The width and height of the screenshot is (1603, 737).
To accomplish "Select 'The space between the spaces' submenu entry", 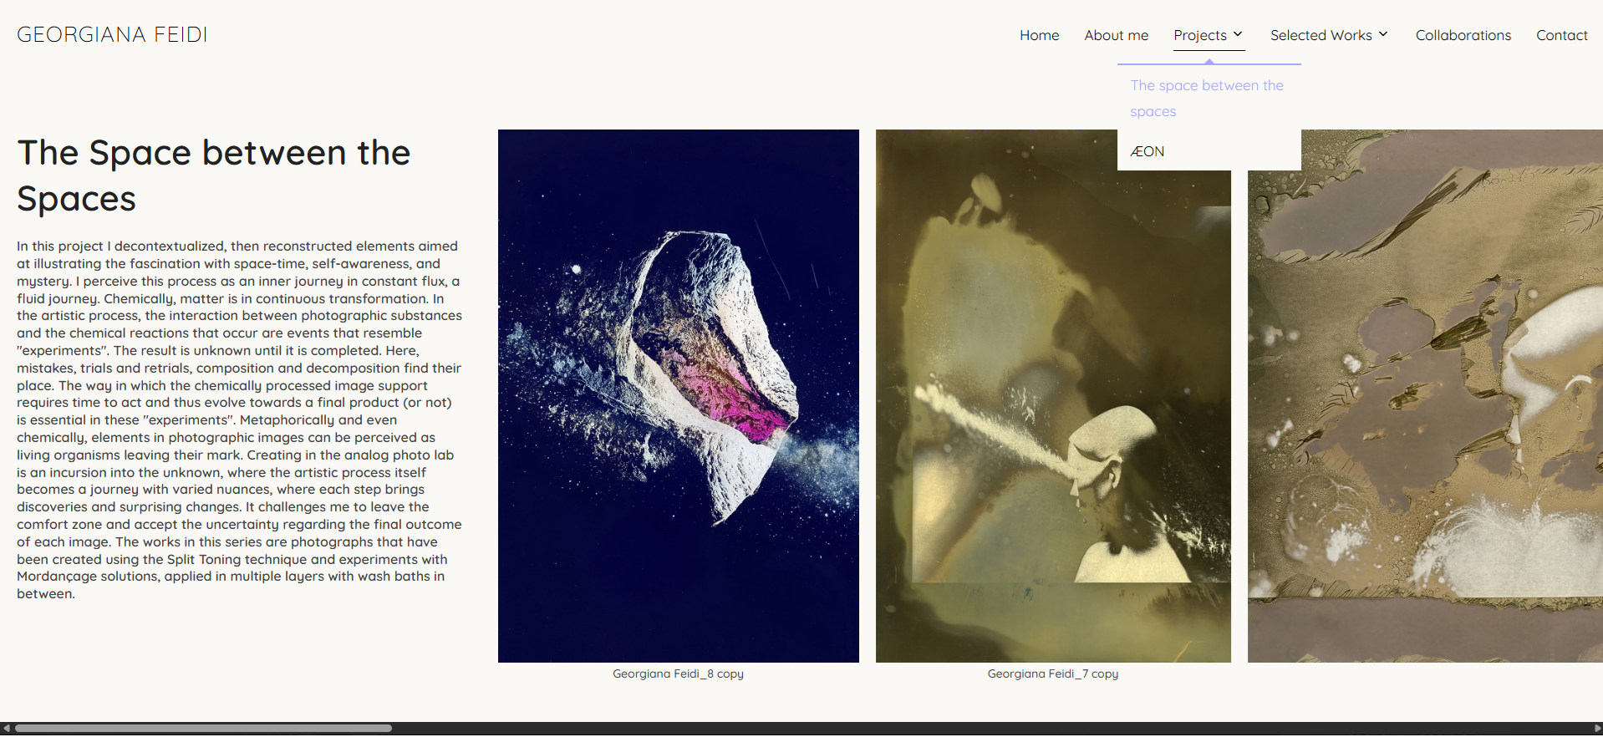I will click(1209, 98).
